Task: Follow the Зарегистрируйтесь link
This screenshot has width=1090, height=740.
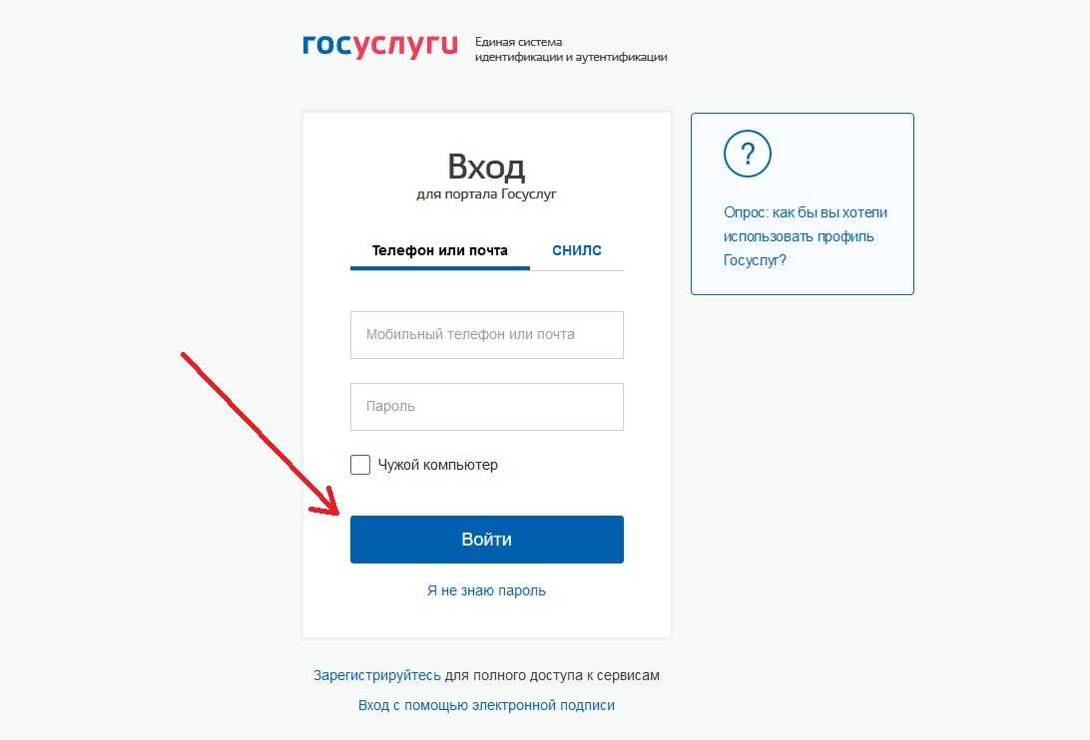Action: (376, 675)
